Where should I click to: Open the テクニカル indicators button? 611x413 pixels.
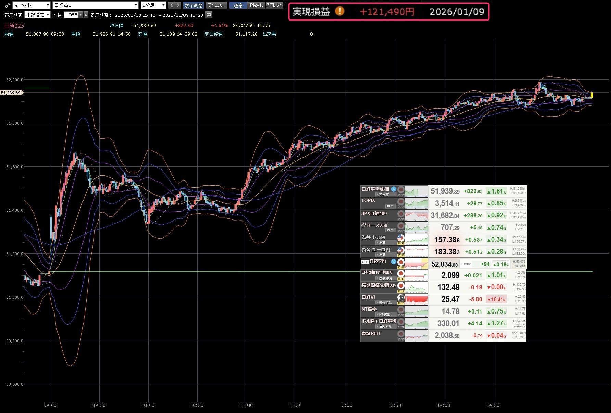(x=216, y=5)
